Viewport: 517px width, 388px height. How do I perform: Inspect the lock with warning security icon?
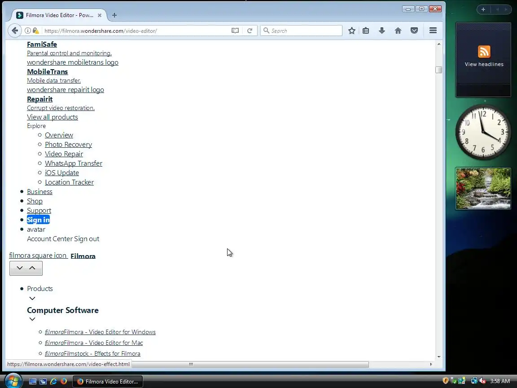pyautogui.click(x=36, y=31)
